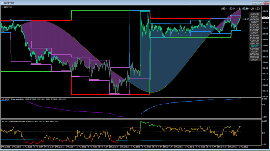
Task: Click the '18 Feb 00:21' time axis label
Action: tap(81, 147)
